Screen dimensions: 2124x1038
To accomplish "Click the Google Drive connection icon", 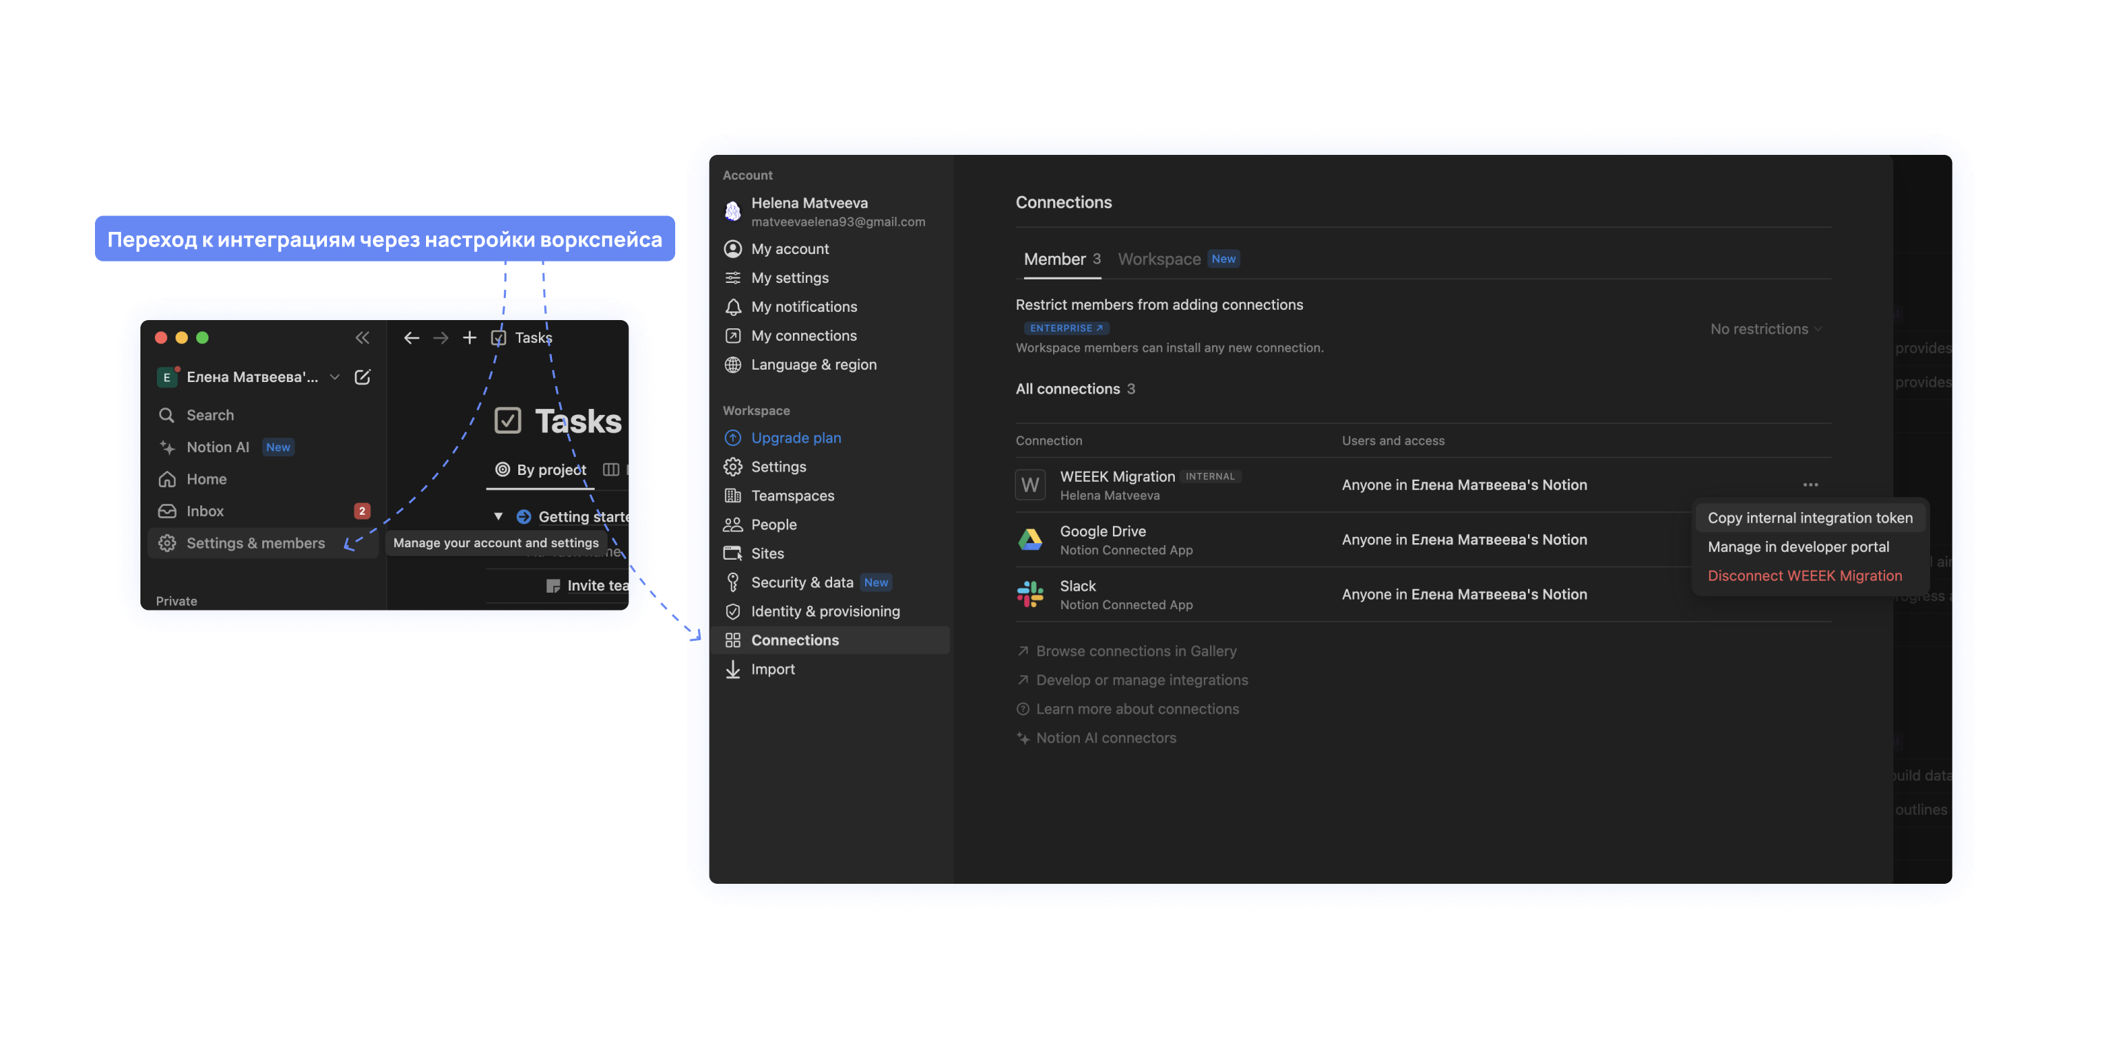I will tap(1030, 540).
